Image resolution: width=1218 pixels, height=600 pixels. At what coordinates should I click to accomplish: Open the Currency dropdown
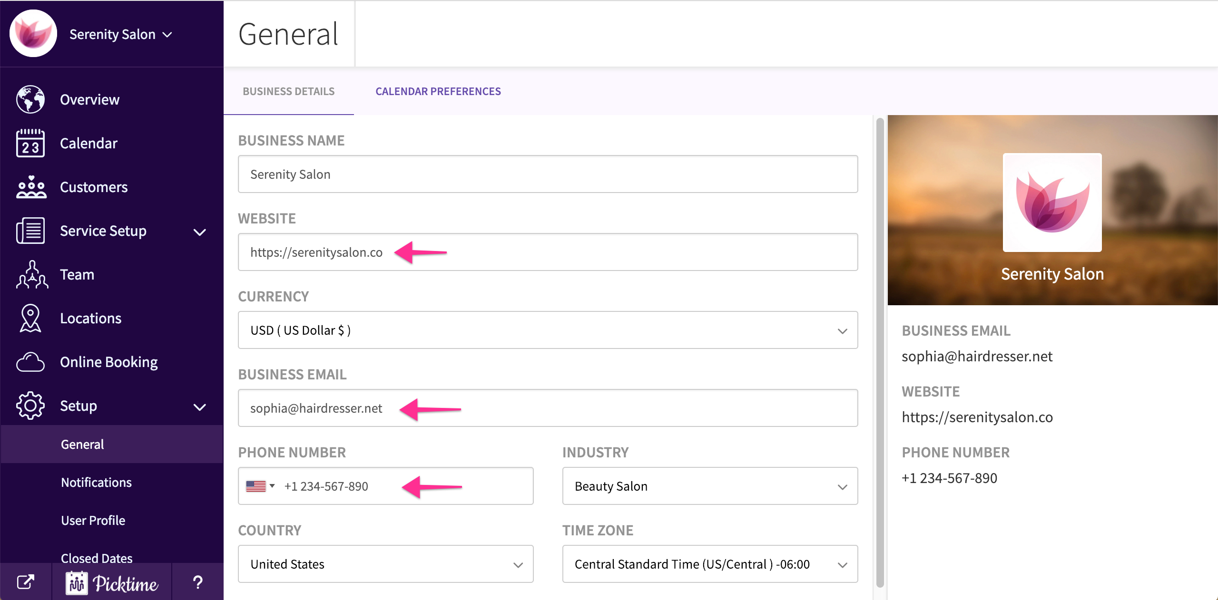548,330
